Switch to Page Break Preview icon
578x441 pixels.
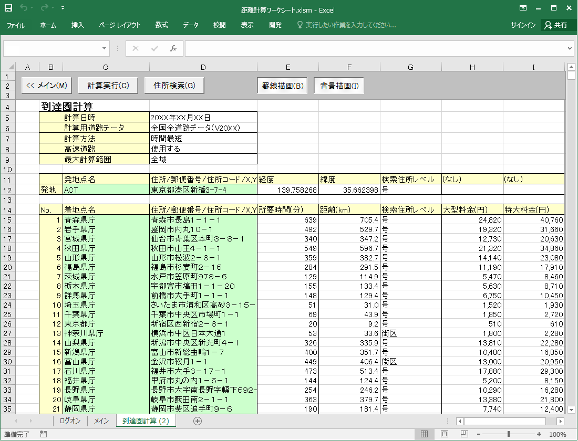[464, 434]
